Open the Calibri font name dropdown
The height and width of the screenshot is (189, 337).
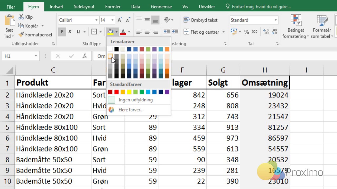[x=96, y=20]
